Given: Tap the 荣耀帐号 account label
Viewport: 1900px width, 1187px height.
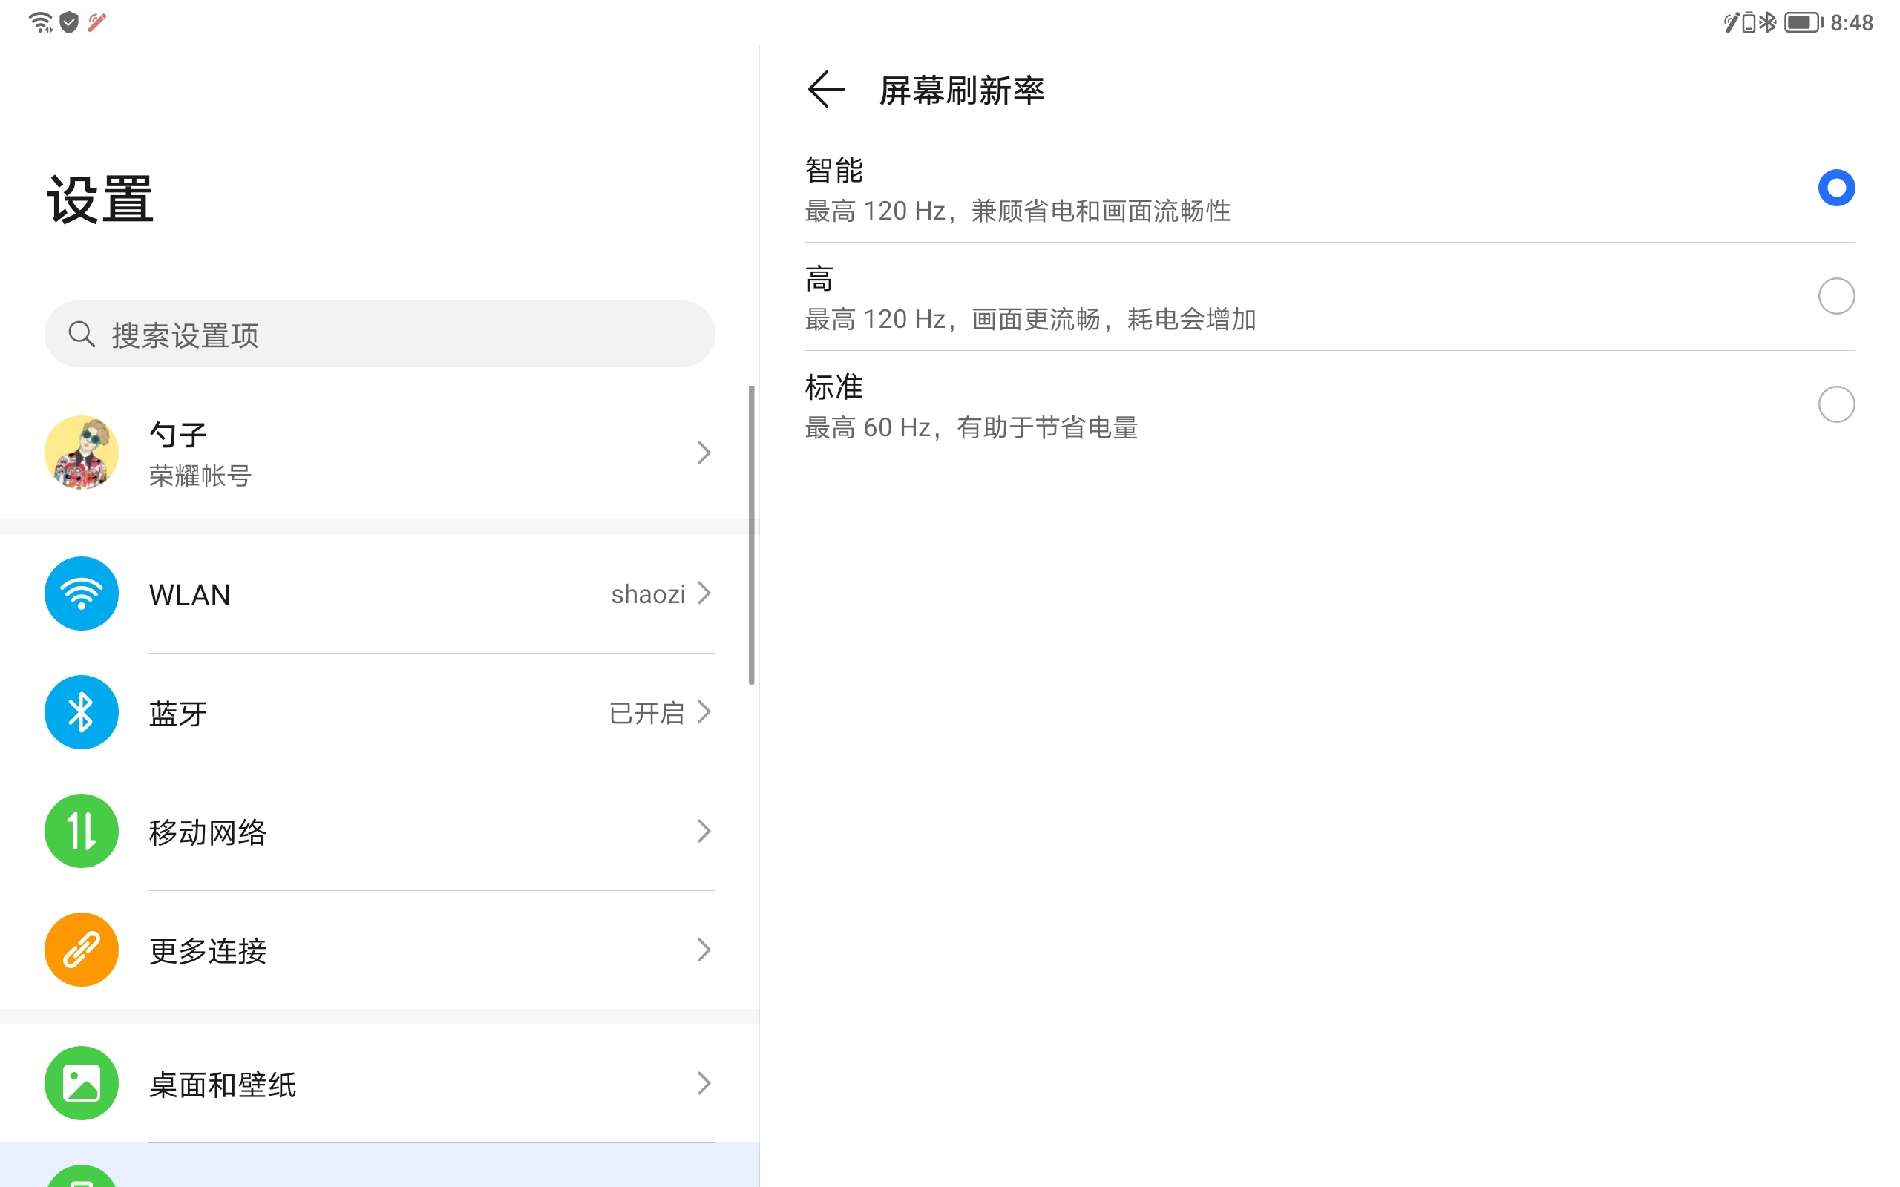Looking at the screenshot, I should 200,476.
